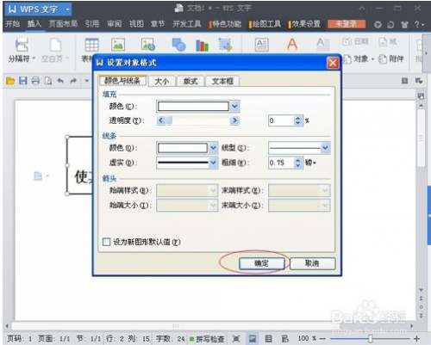The image size is (431, 345).
Task: Insert a picture from file
Action: [118, 45]
